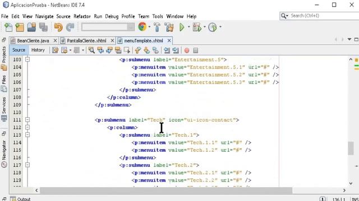The width and height of the screenshot is (359, 201).
Task: Click the Debug Project icon
Action: (197, 27)
